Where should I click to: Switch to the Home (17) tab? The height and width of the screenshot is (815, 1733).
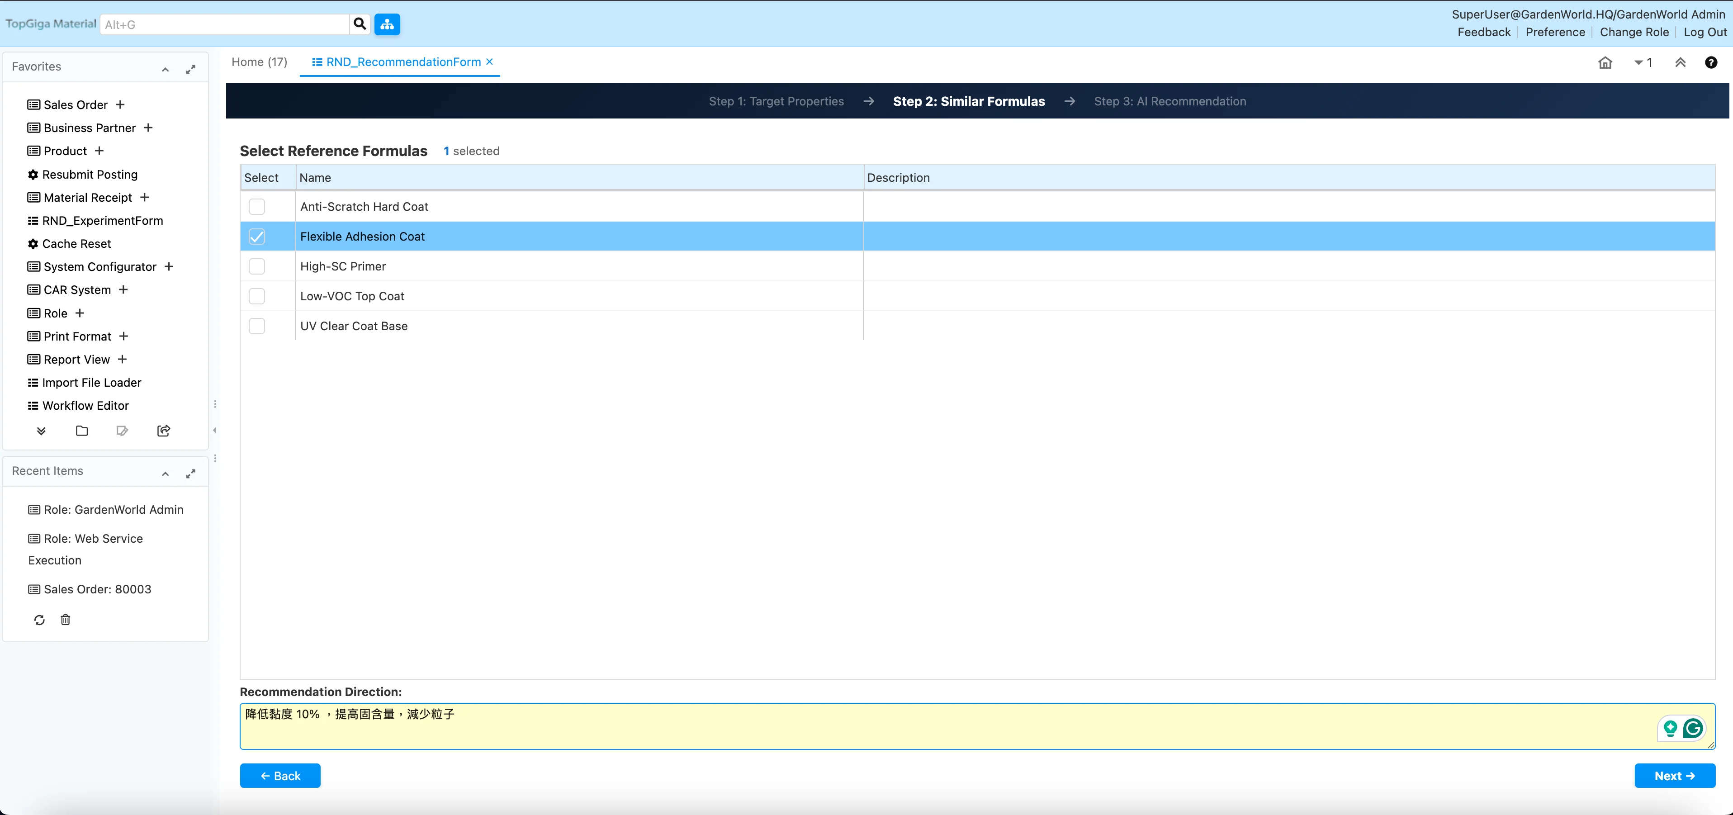tap(259, 62)
